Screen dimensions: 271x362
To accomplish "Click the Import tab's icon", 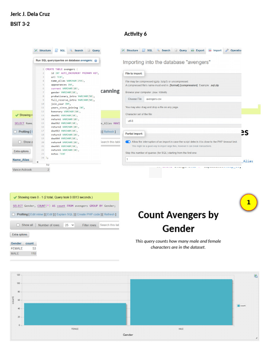I will (210, 51).
